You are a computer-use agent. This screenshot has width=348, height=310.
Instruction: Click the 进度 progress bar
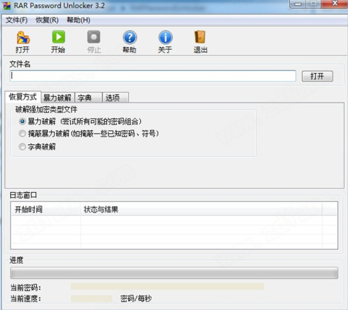point(174,273)
